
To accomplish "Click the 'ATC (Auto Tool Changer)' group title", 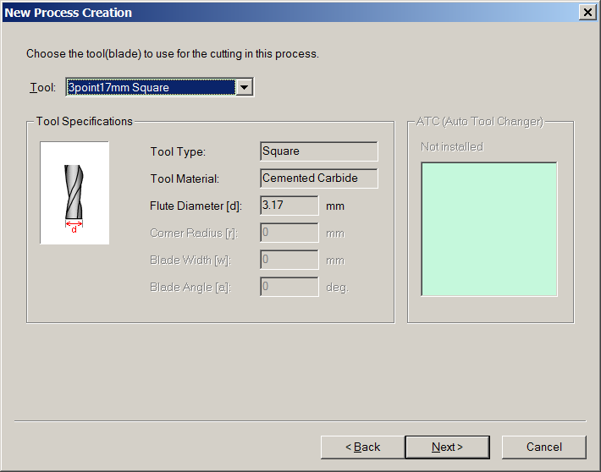I will (x=480, y=122).
